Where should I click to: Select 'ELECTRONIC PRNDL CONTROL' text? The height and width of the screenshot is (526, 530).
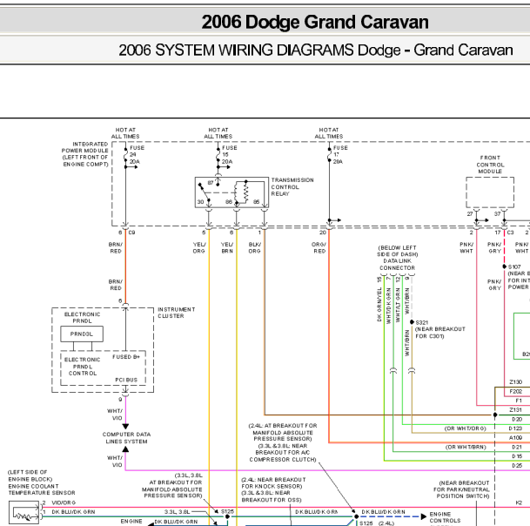pos(82,367)
